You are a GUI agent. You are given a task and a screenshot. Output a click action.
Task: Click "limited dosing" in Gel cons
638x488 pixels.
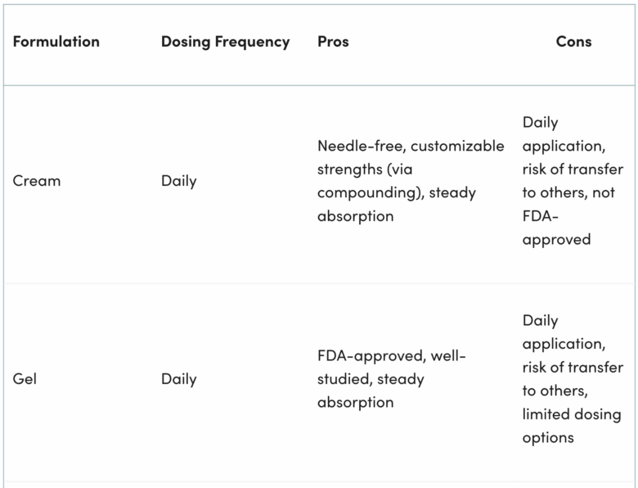click(x=572, y=414)
